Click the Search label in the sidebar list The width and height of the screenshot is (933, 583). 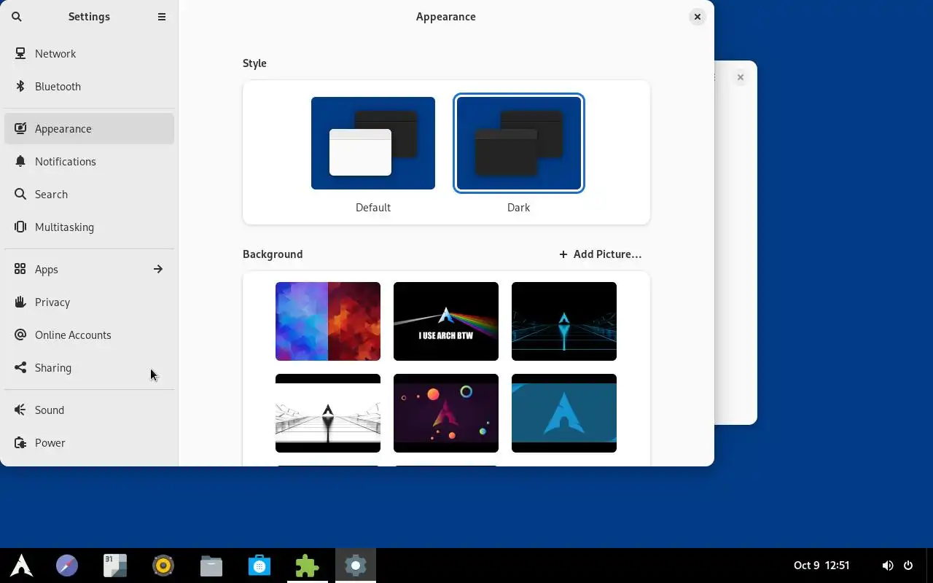(51, 194)
